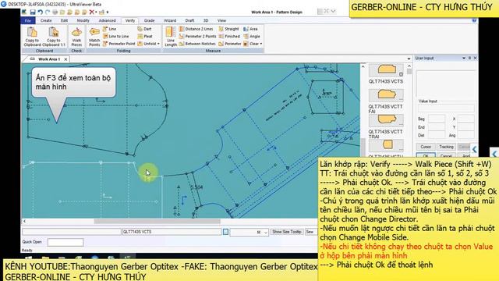Select the Area measure tool

(x=250, y=29)
